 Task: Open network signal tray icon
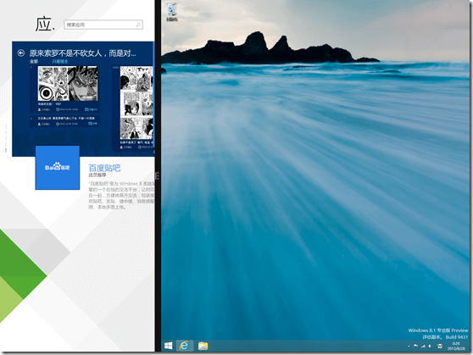tap(423, 346)
